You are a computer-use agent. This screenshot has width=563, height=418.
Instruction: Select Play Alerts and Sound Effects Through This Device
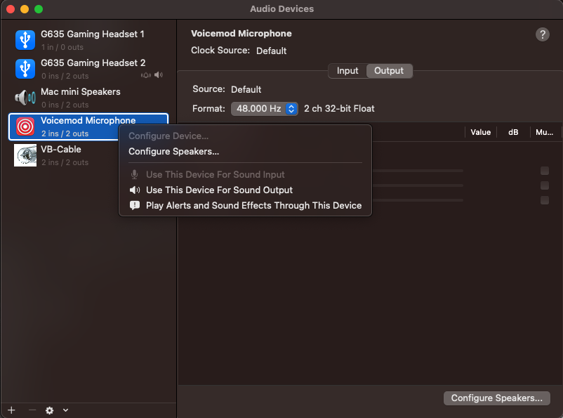coord(245,206)
